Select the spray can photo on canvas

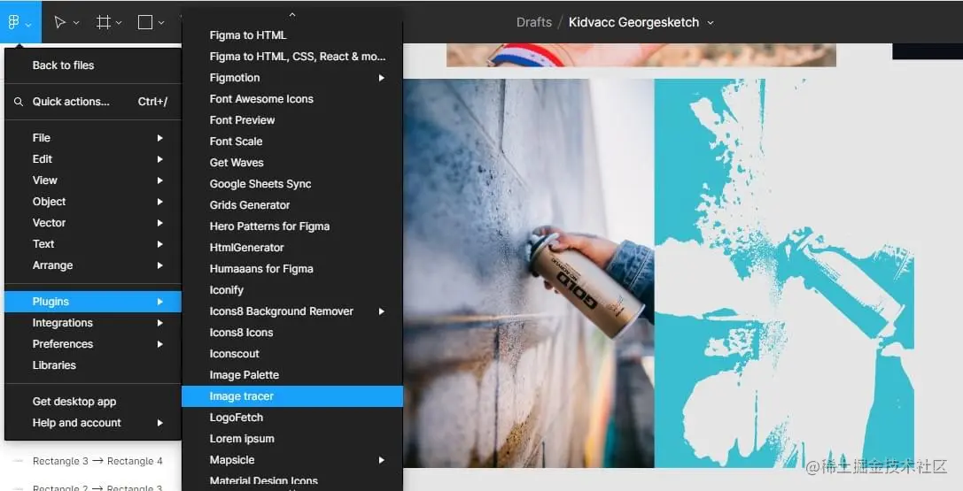pos(529,272)
